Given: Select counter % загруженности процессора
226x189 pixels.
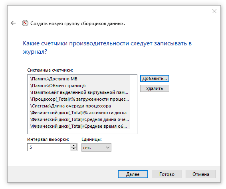Looking at the screenshot, I should click(x=79, y=99).
